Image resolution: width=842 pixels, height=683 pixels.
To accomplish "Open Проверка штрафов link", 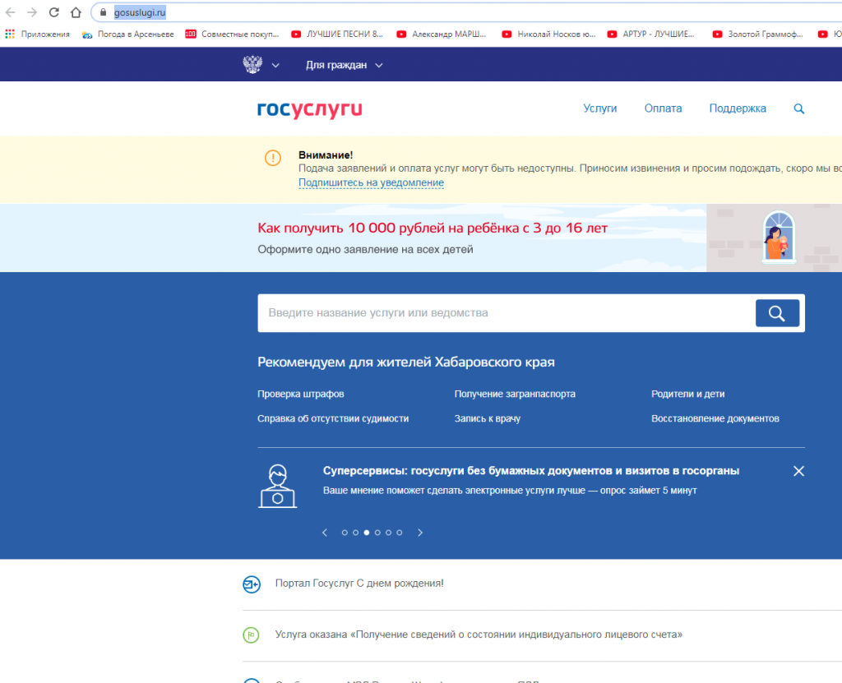I will coord(301,395).
